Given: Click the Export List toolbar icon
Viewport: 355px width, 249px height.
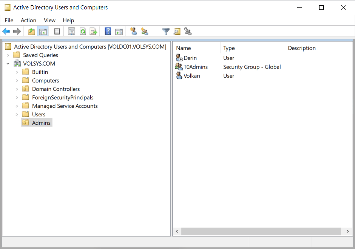Looking at the screenshot, I should pyautogui.click(x=93, y=32).
